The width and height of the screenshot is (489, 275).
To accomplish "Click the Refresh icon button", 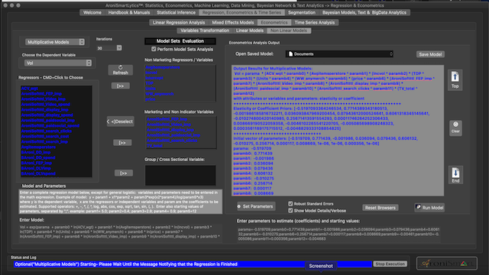I will (x=121, y=70).
